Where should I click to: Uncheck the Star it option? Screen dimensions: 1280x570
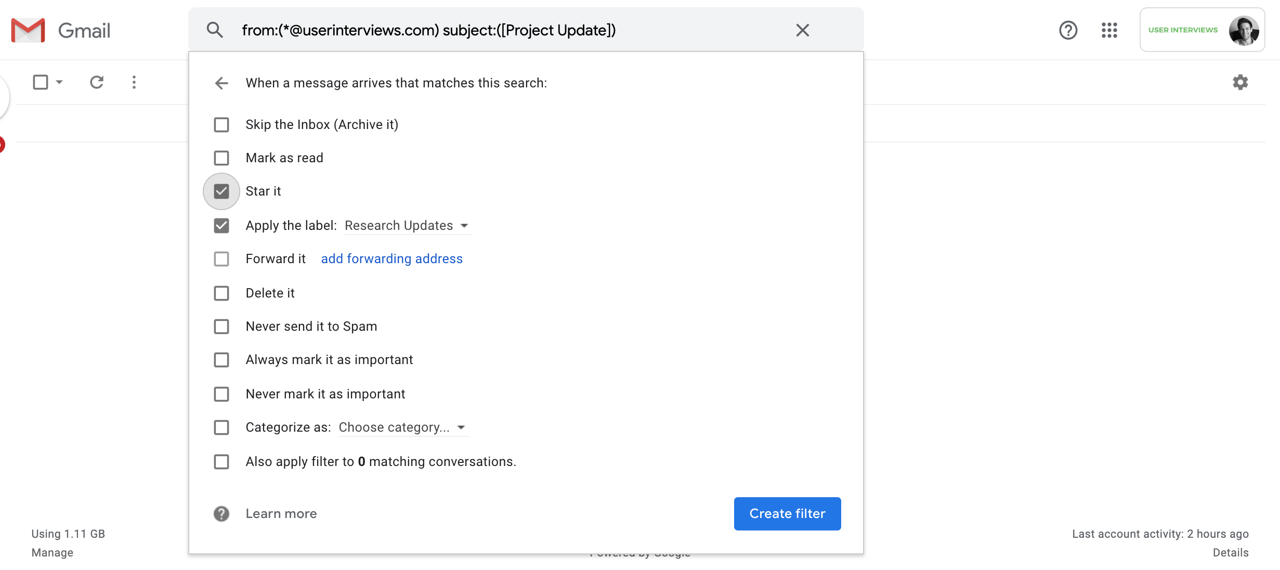coord(221,191)
